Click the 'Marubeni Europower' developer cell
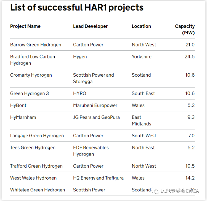This screenshot has width=207, height=201. tap(95, 105)
